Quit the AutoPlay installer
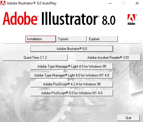This screenshot has height=122, width=143. pyautogui.click(x=129, y=118)
